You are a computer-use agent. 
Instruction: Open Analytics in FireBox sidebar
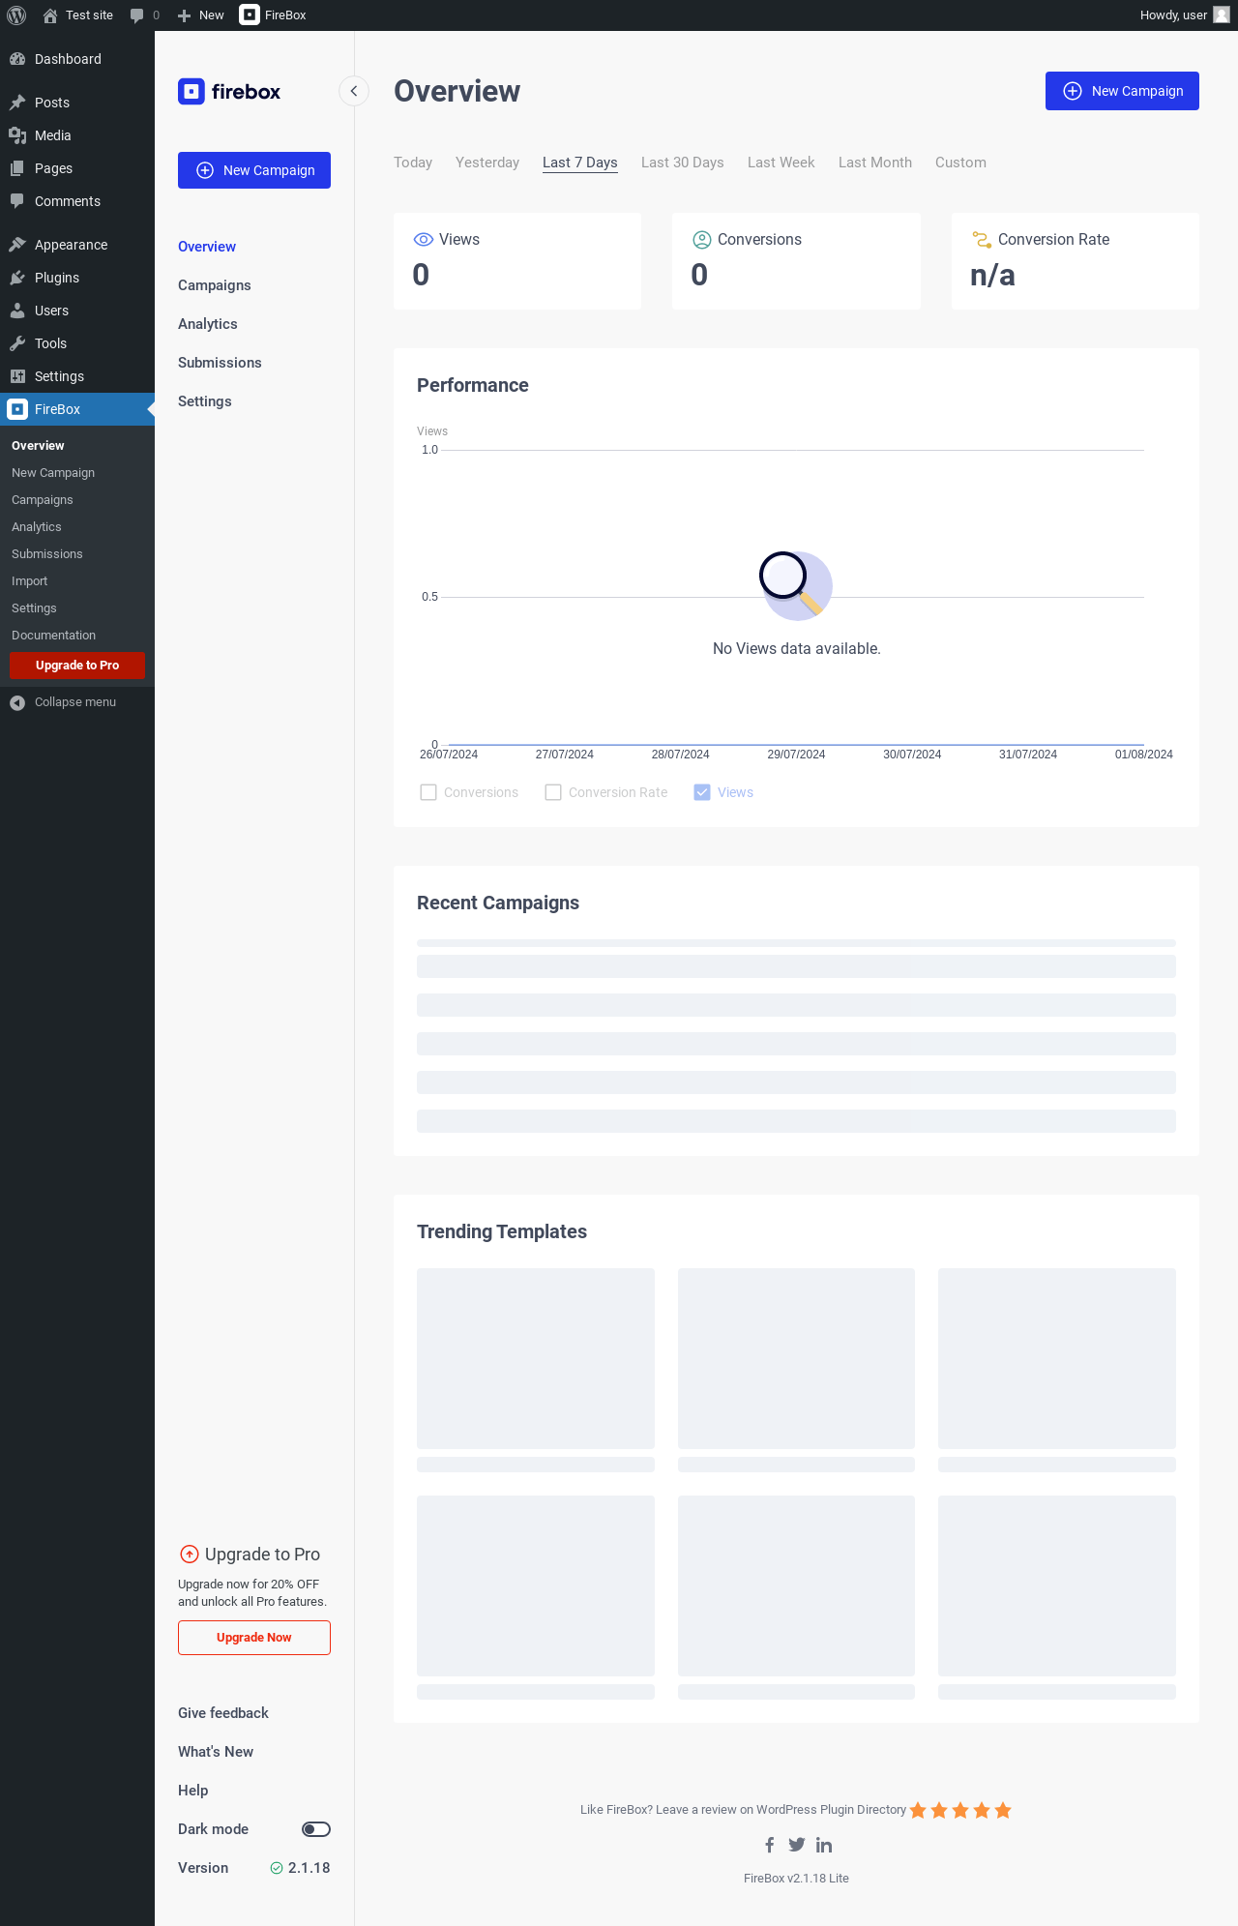(208, 324)
